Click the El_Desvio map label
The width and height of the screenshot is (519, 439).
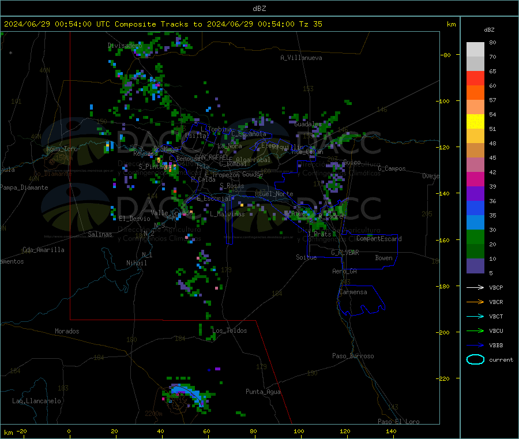point(134,219)
